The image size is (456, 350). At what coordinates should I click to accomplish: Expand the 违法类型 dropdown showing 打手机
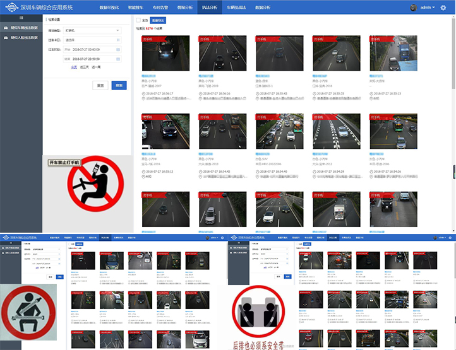point(92,30)
